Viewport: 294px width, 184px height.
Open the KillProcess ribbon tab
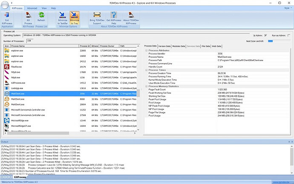tap(17, 8)
